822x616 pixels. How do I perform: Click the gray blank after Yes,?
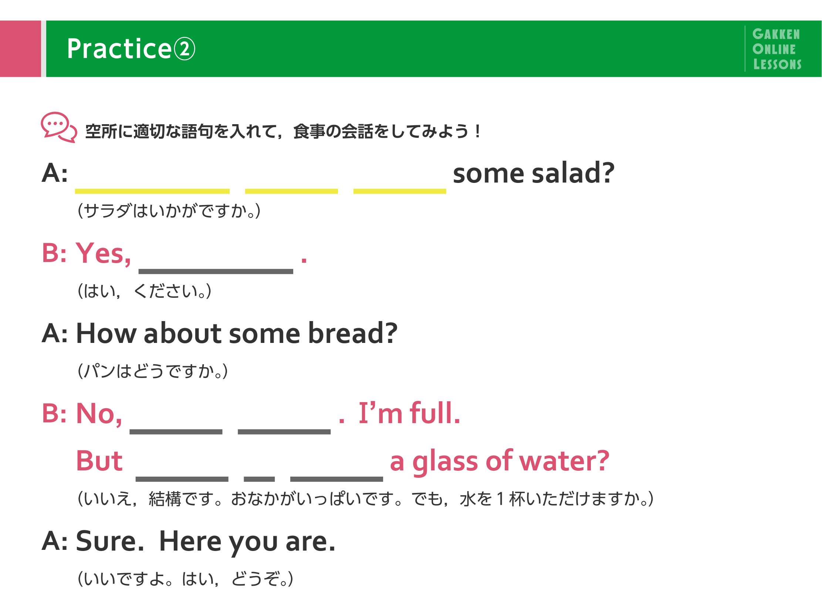[216, 271]
